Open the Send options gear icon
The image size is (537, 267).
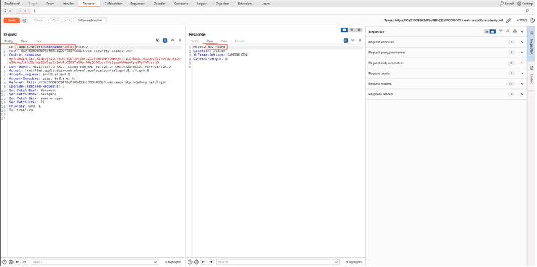pos(24,21)
